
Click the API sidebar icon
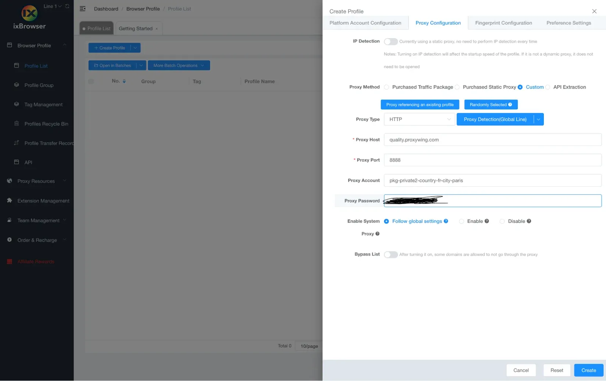coord(16,162)
